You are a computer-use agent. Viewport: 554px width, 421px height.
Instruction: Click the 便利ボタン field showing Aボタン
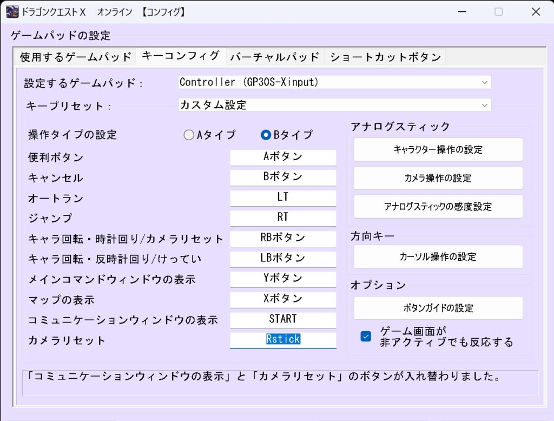tap(283, 157)
